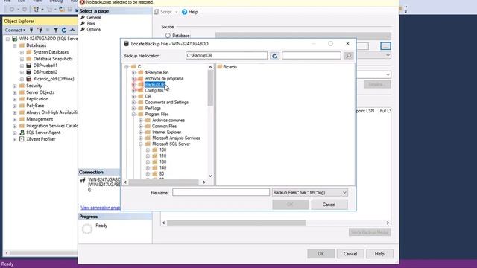
Task: Click the Script toolbar icon
Action: click(157, 12)
